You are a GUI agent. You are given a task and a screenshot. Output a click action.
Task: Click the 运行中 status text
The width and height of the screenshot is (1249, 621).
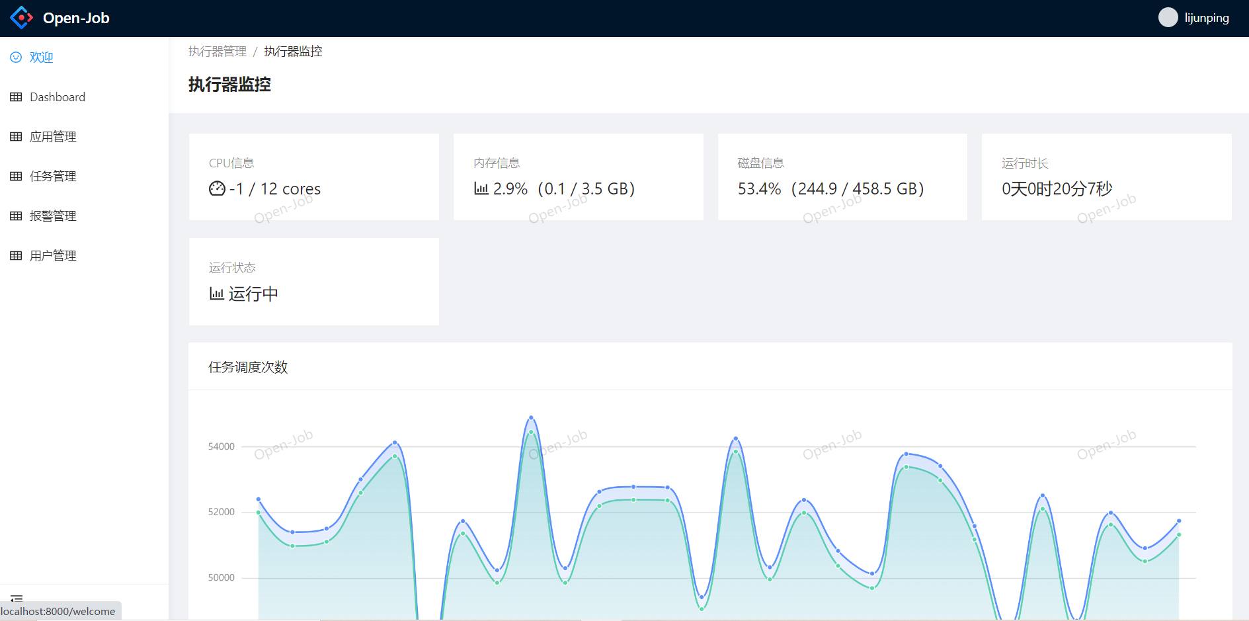coord(253,294)
